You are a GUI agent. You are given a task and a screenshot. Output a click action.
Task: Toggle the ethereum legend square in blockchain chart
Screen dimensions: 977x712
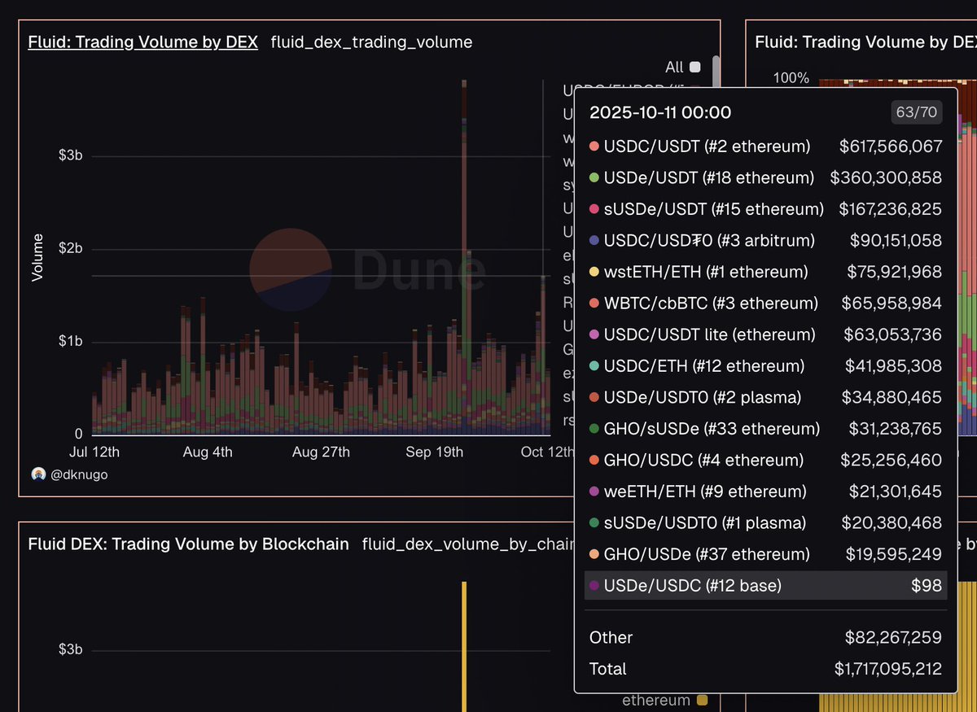pos(702,700)
